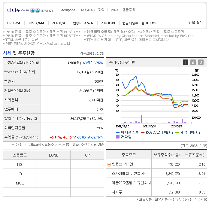This screenshot has width=209, height=204.
Task: Click the 마블2022홀딩스 유한회사 shareholder name
Action: [x=131, y=183]
